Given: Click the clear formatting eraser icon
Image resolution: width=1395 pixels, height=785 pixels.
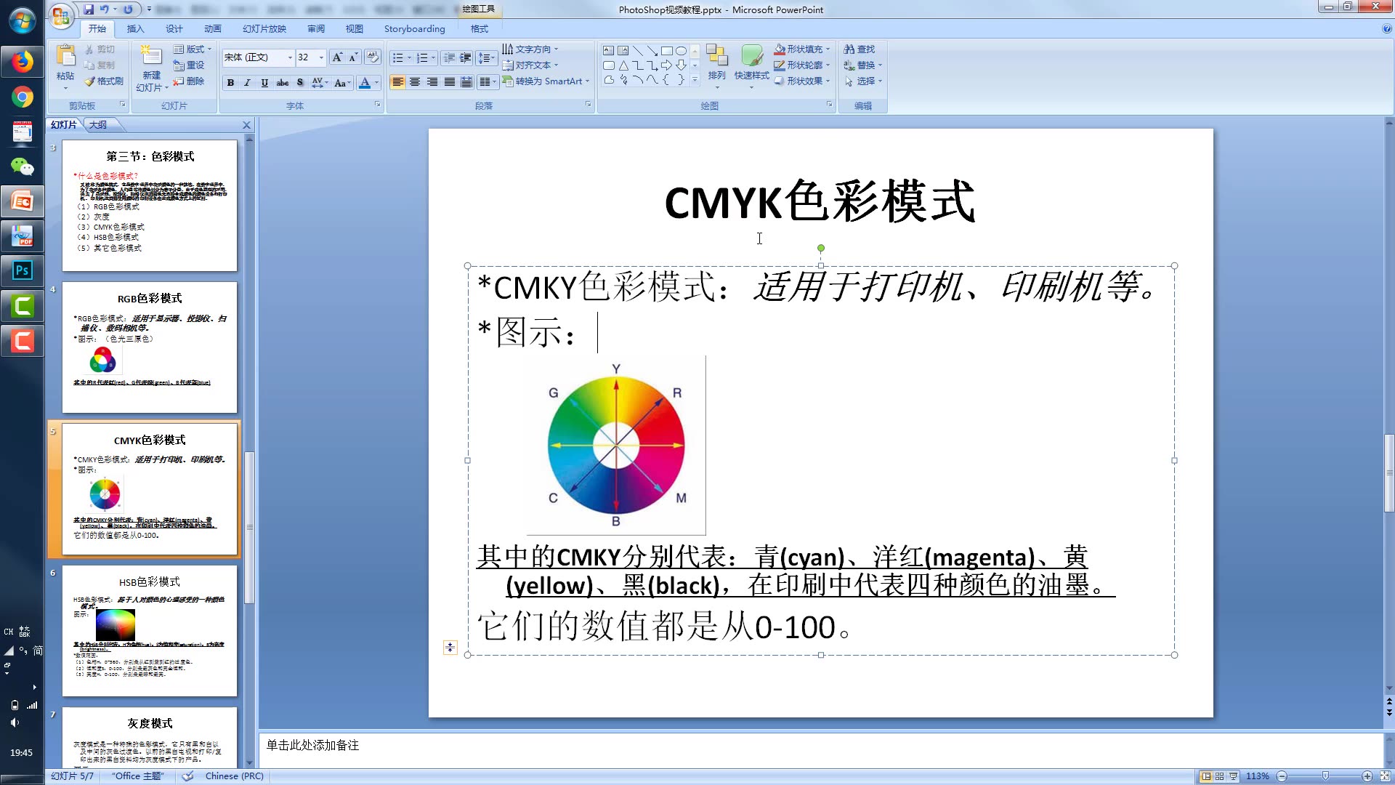Looking at the screenshot, I should pyautogui.click(x=372, y=57).
